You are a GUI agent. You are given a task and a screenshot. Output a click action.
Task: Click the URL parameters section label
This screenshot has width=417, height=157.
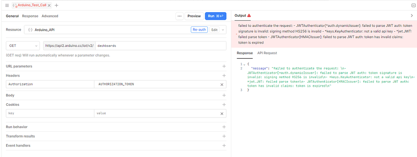pyautogui.click(x=19, y=66)
